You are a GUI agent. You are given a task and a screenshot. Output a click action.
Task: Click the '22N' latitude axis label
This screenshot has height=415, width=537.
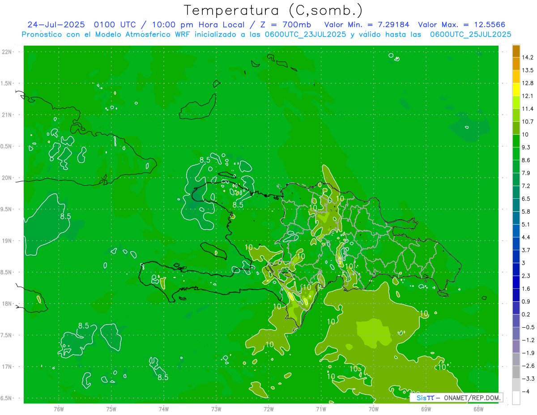(x=7, y=52)
